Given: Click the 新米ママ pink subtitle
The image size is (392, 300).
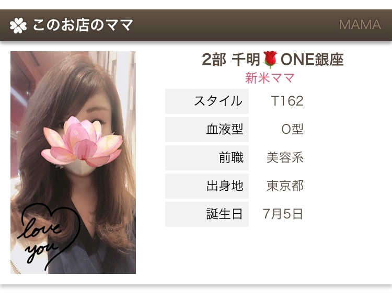Looking at the screenshot, I should pos(270,78).
